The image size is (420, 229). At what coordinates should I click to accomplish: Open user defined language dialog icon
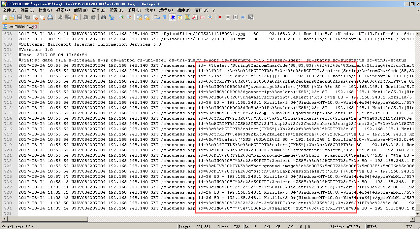tap(180, 17)
